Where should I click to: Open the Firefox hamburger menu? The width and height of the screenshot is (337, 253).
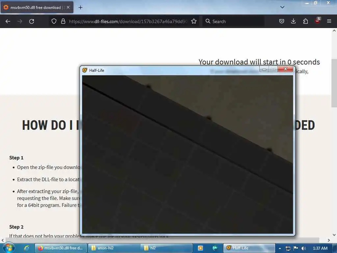point(329,21)
